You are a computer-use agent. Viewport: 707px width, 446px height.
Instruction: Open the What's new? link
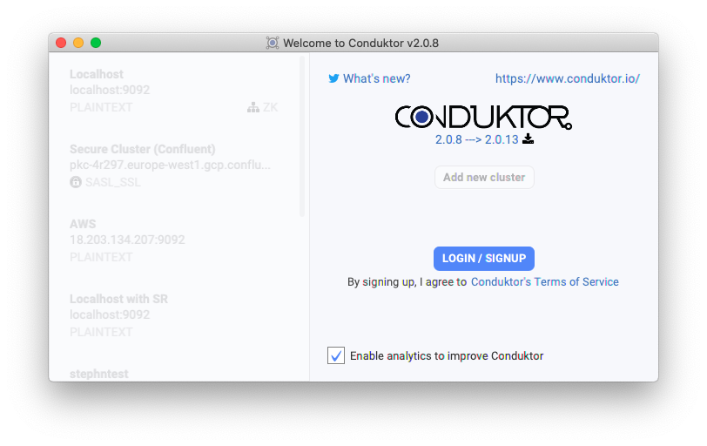(x=376, y=78)
